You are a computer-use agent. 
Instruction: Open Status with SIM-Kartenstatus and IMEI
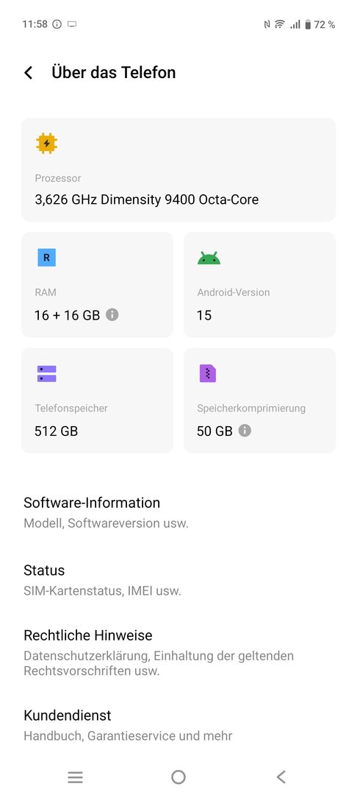pyautogui.click(x=178, y=580)
